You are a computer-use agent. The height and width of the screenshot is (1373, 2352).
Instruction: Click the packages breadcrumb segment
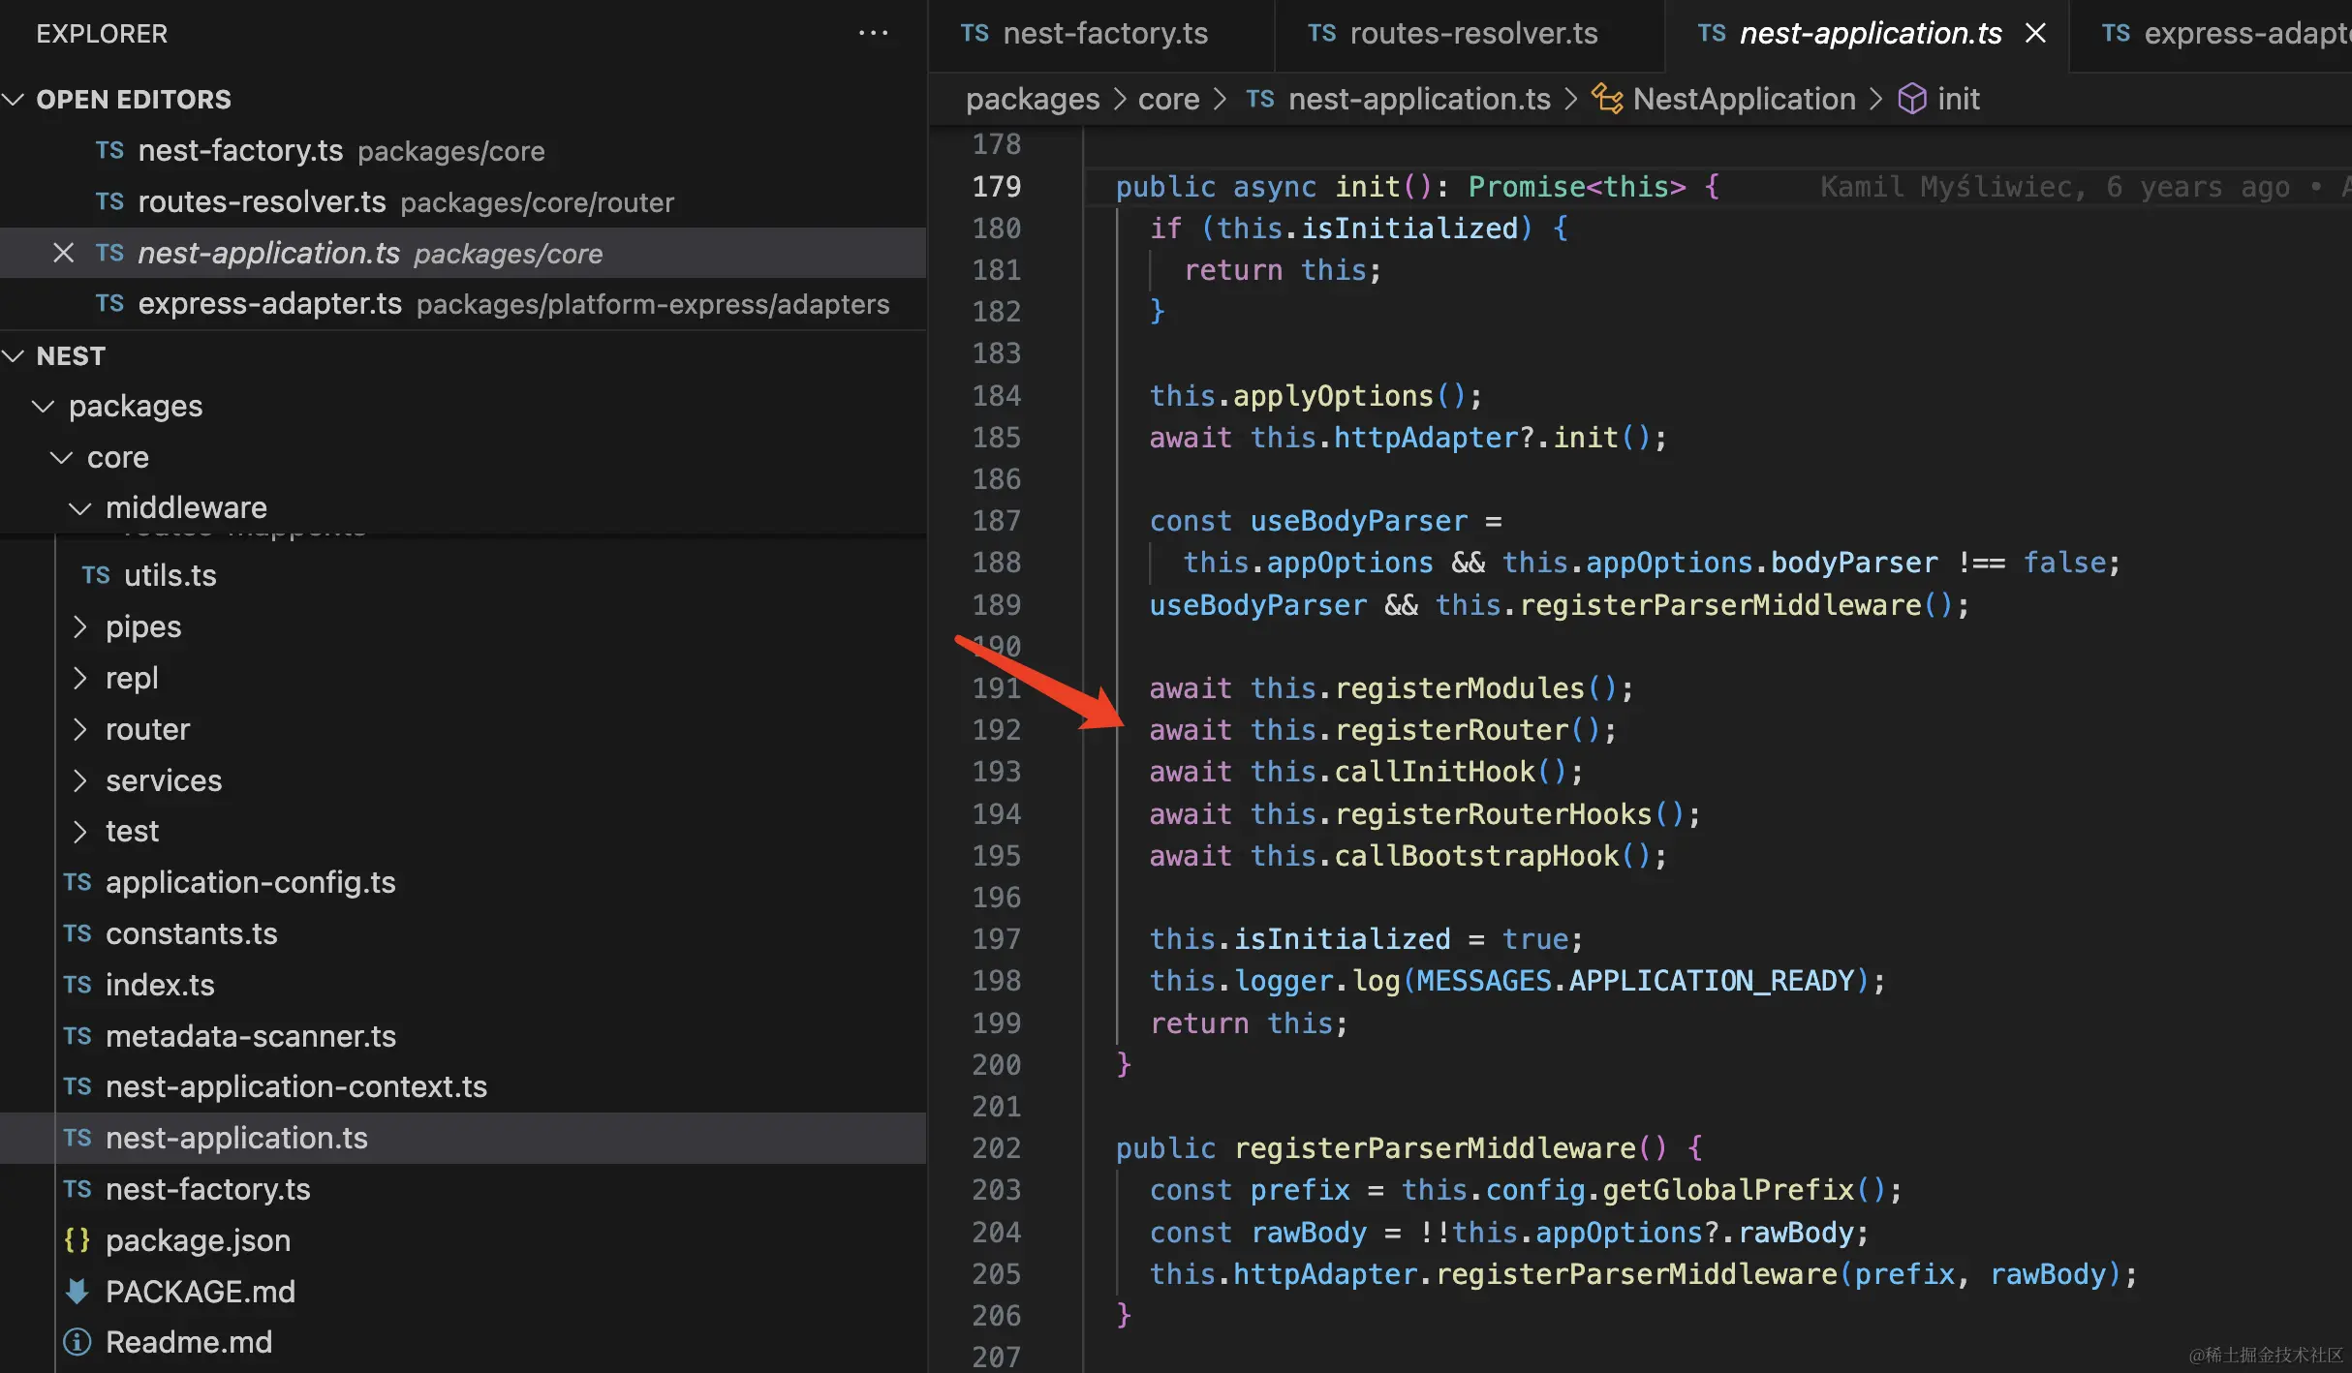(1032, 99)
